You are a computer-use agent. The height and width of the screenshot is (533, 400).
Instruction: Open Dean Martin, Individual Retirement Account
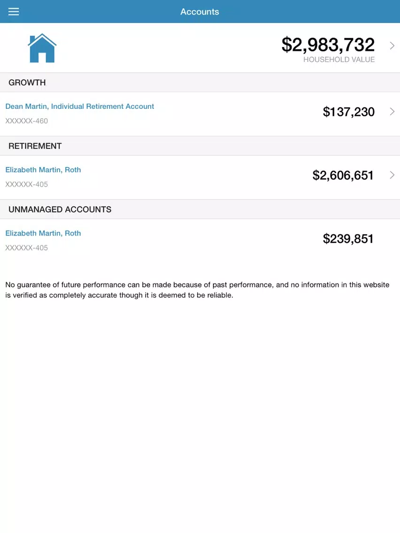tap(80, 107)
